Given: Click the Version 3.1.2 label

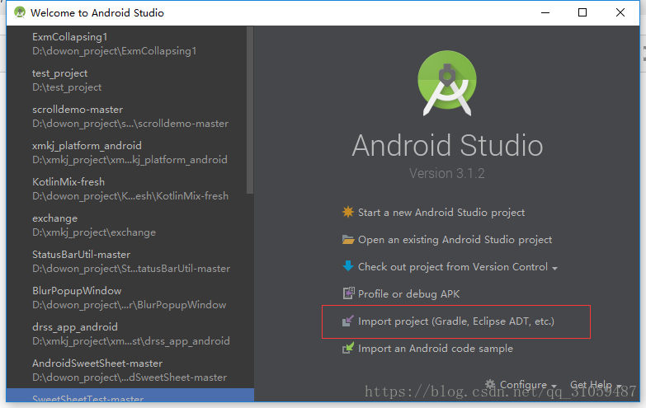Looking at the screenshot, I should [447, 173].
